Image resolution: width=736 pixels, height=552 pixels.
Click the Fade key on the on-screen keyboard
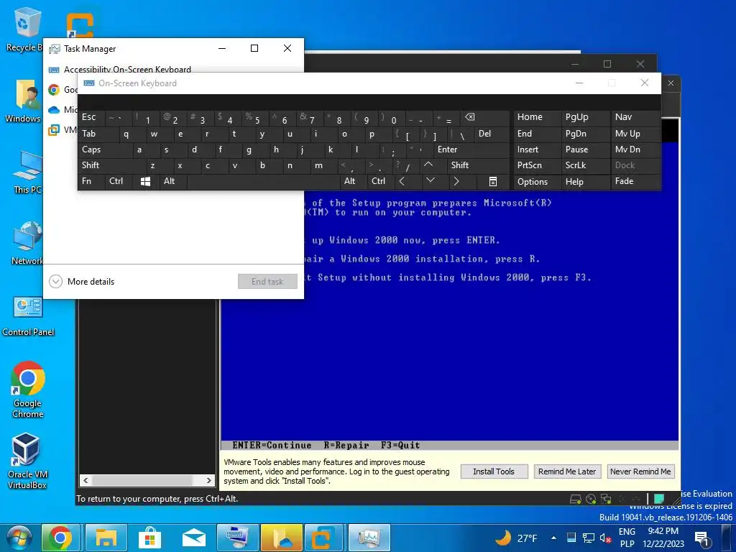pos(635,182)
